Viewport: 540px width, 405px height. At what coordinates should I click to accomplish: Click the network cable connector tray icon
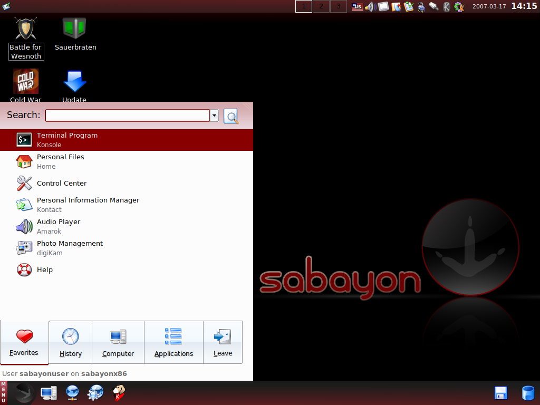pos(434,6)
